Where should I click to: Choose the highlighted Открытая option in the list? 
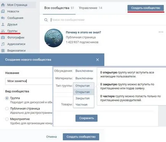pos(84,92)
